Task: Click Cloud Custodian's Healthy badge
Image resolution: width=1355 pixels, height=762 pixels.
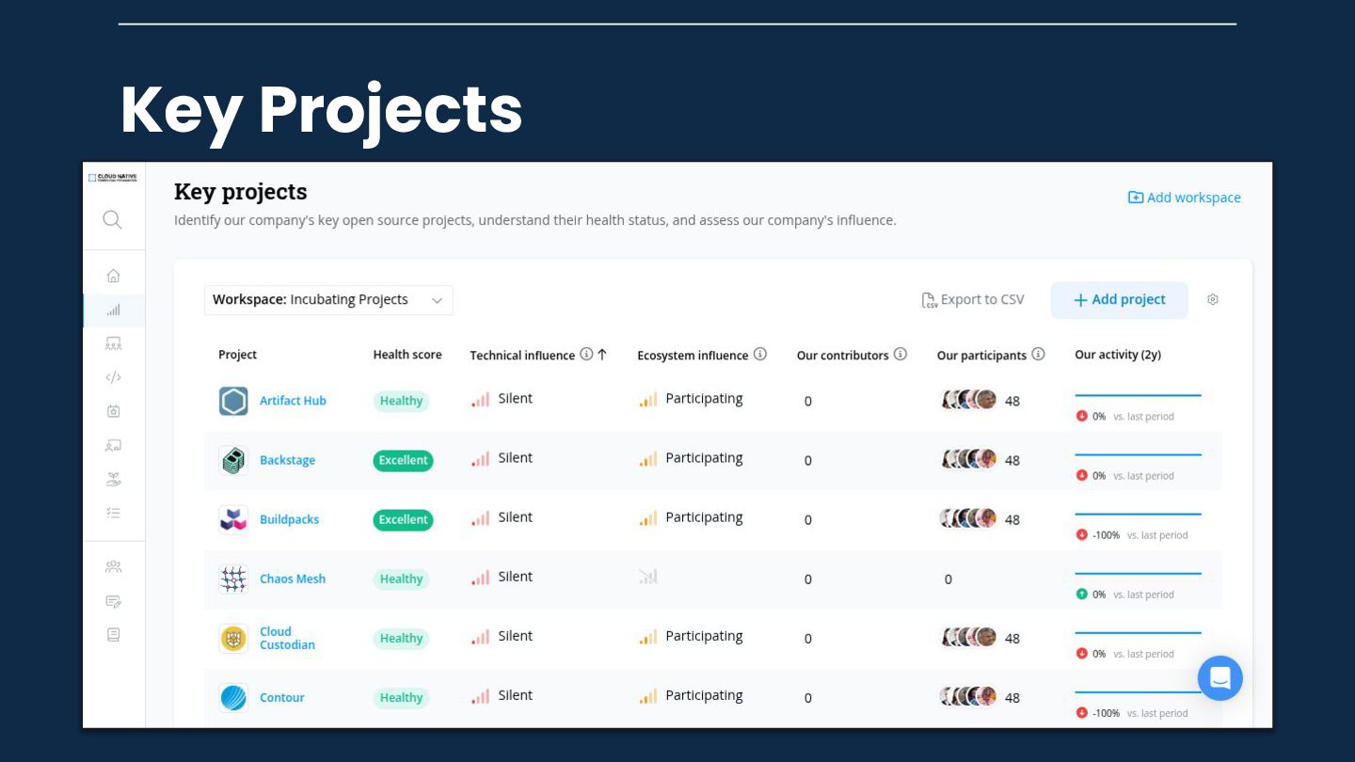Action: 402,638
